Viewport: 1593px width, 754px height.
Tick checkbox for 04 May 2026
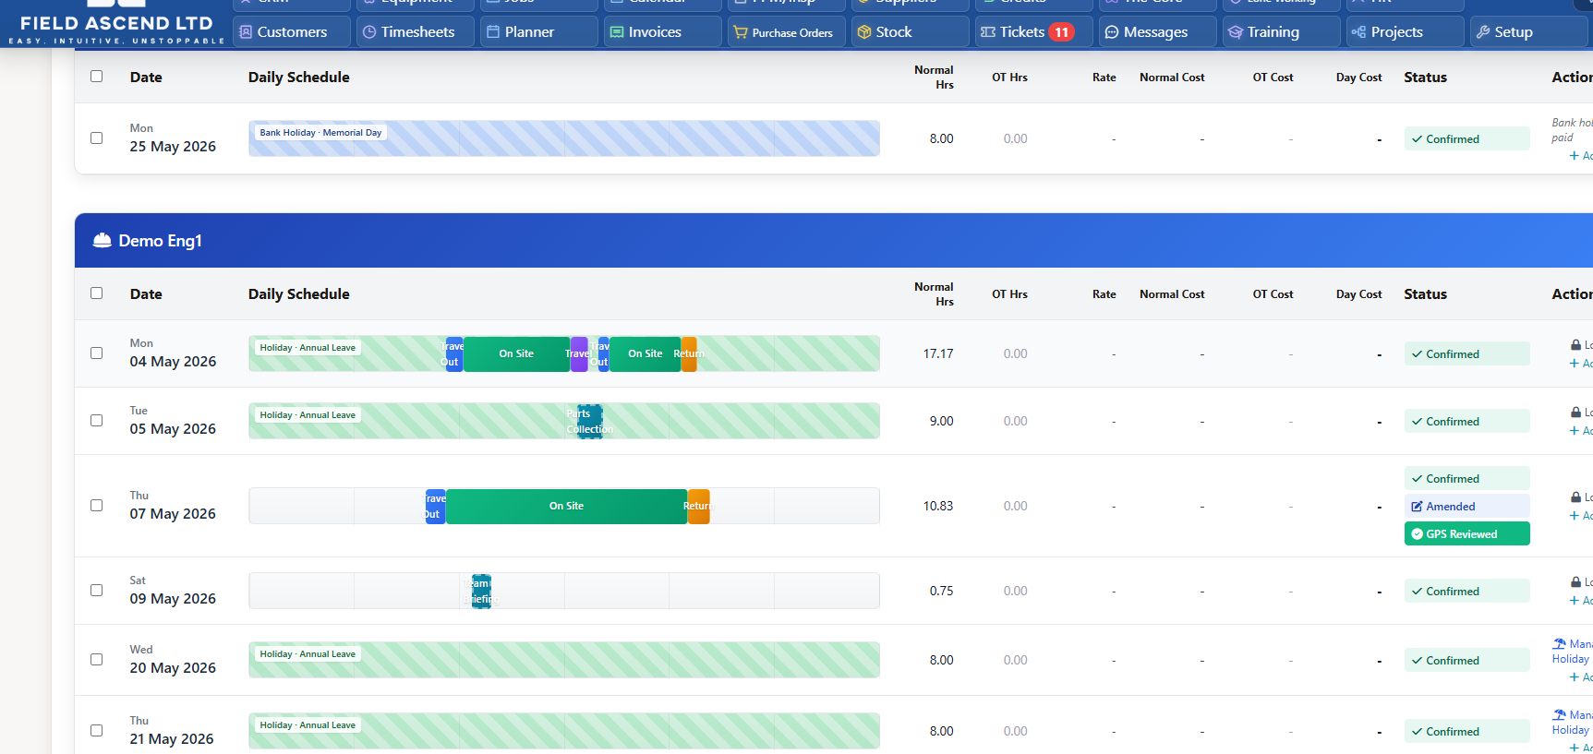pyautogui.click(x=97, y=353)
